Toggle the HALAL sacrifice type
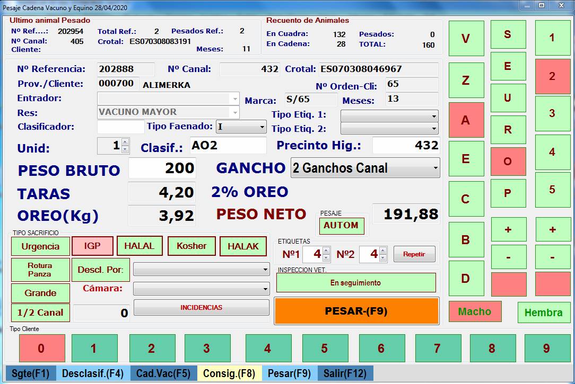Image resolution: width=575 pixels, height=384 pixels. (x=139, y=246)
